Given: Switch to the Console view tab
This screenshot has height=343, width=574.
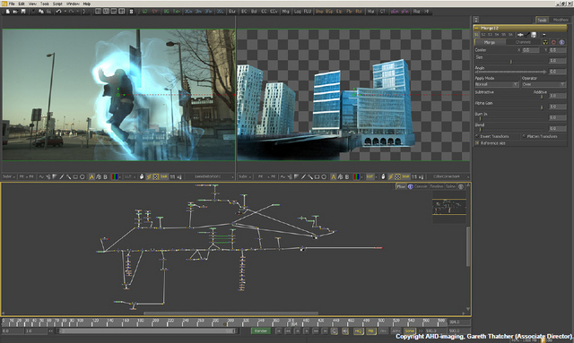Looking at the screenshot, I should [421, 186].
